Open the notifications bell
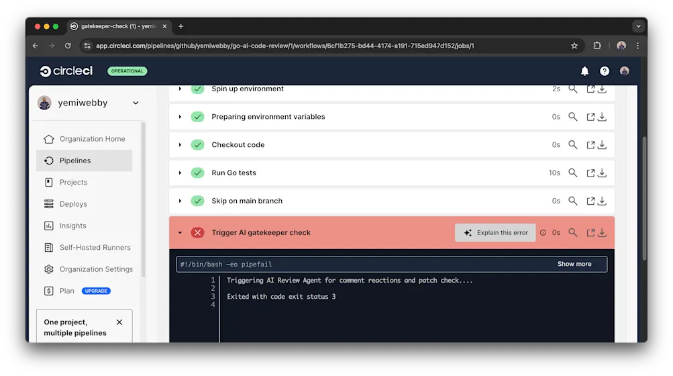673x376 pixels. click(x=584, y=71)
